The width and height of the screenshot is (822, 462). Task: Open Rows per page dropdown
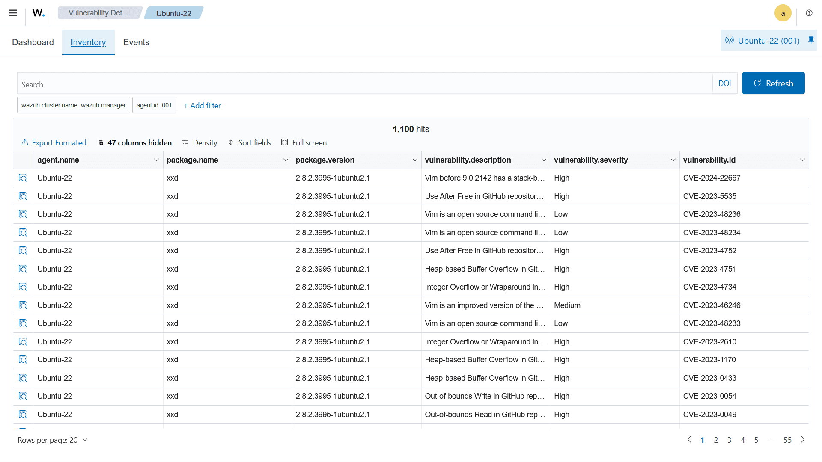pos(53,440)
